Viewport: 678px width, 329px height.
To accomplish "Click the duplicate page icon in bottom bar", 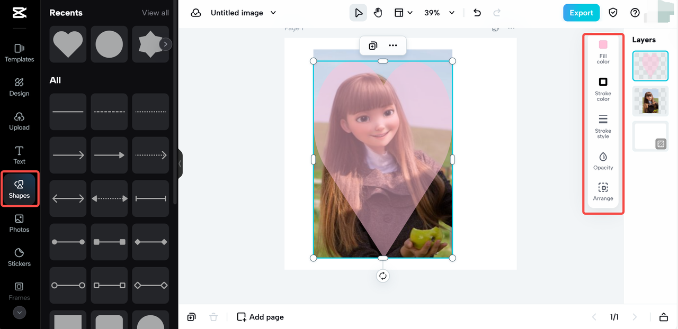I will (191, 317).
